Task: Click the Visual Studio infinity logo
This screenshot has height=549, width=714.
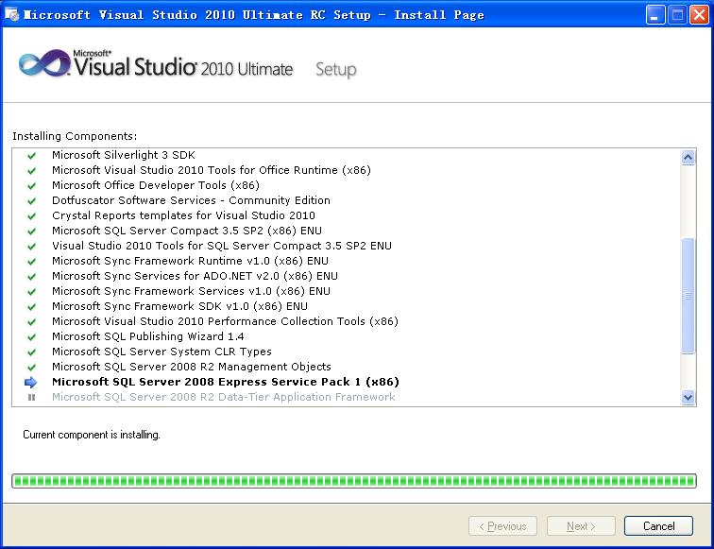Action: coord(44,63)
